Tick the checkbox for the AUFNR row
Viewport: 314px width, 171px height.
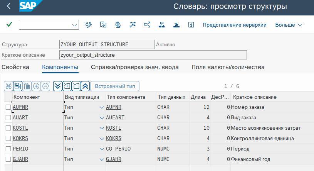pos(8,107)
